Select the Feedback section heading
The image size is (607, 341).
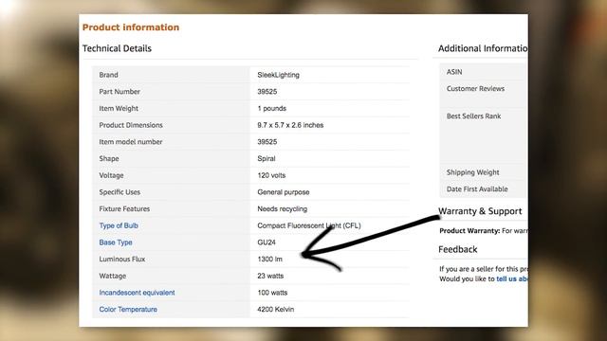[x=457, y=249]
